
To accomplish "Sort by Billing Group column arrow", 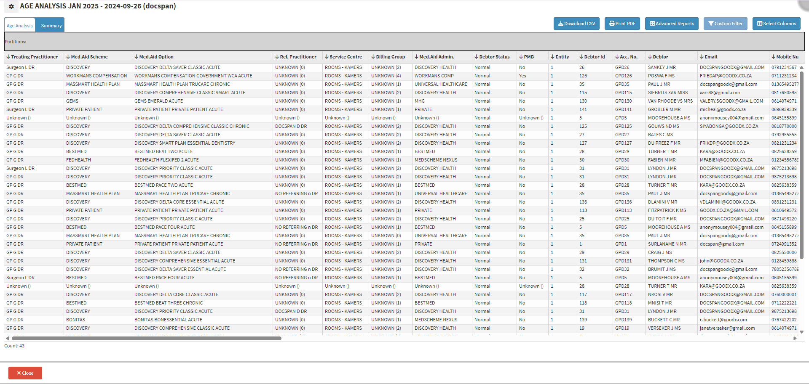I will pos(373,57).
